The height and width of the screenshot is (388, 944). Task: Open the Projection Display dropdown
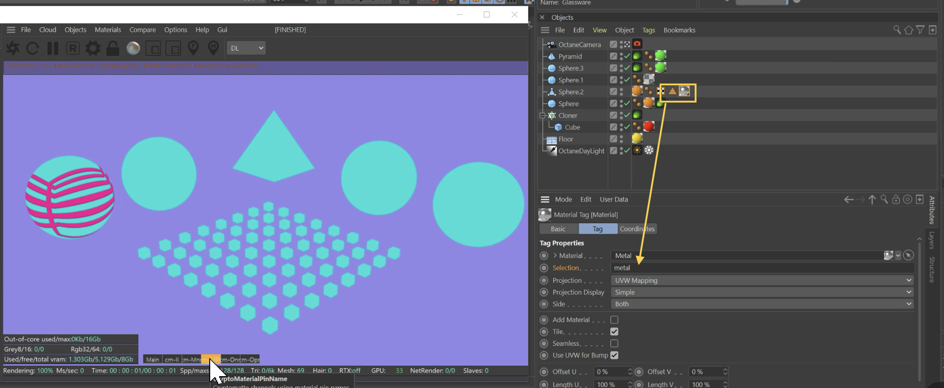click(762, 292)
